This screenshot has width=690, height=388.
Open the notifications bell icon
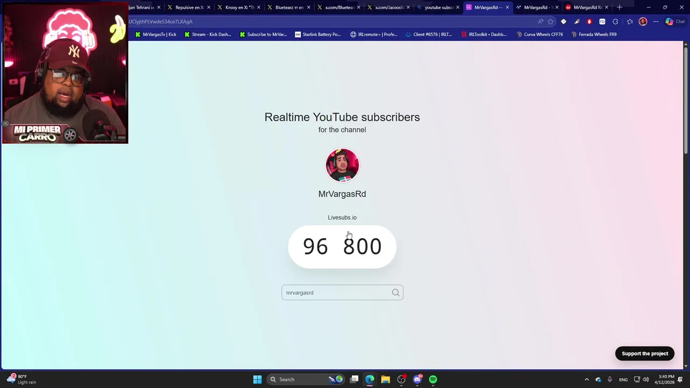tap(681, 379)
